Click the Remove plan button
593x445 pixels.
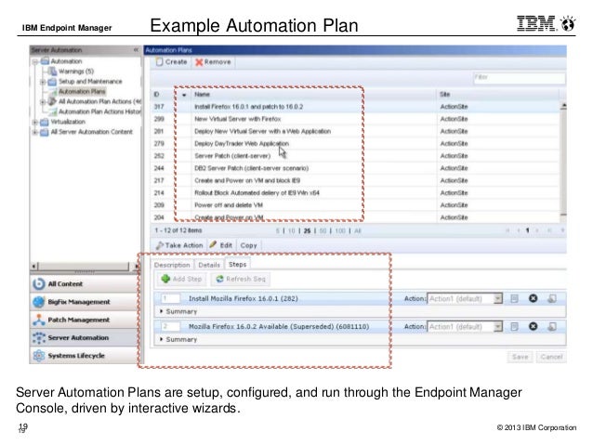click(x=213, y=62)
